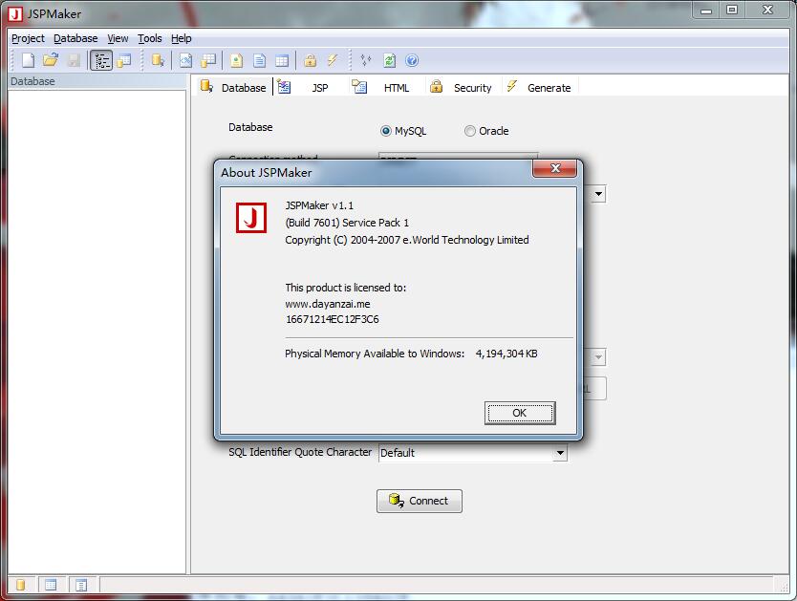Click the Connect button

pos(420,501)
